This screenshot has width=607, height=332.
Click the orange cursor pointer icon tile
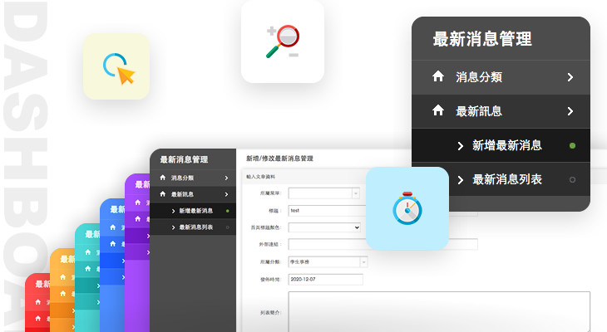pyautogui.click(x=116, y=66)
